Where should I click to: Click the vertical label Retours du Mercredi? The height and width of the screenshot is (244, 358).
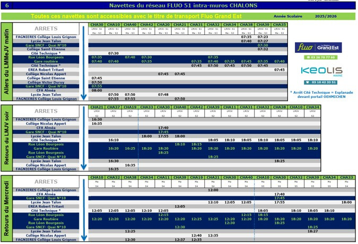[6, 209]
